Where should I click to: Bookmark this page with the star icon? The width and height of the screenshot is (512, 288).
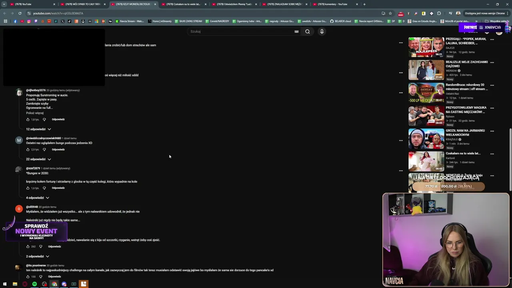pos(390,13)
